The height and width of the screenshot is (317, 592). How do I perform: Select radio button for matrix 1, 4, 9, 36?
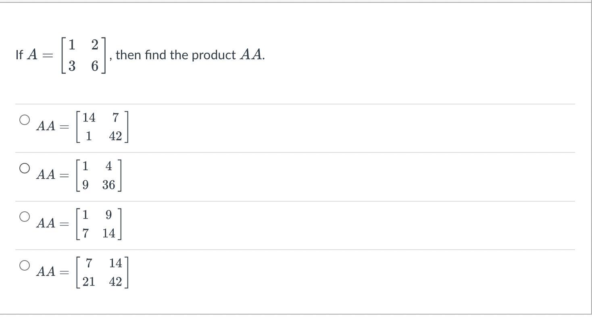25,168
